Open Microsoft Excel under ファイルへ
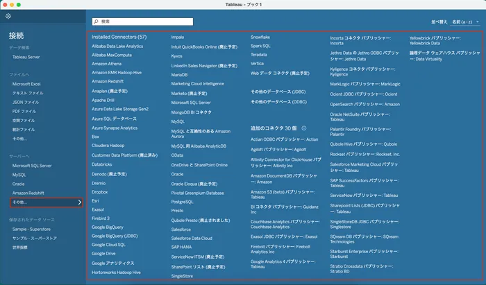Screen dimensions: 486x285 click(26, 84)
